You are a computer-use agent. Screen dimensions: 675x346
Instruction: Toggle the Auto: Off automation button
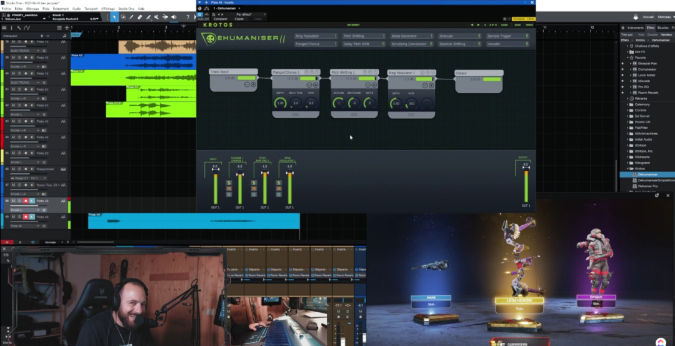202,19
